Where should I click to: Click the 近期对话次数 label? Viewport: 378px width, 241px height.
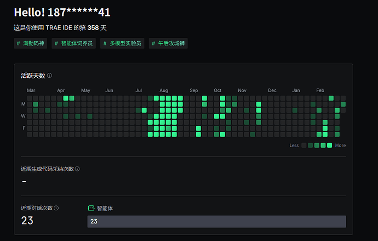coord(37,208)
